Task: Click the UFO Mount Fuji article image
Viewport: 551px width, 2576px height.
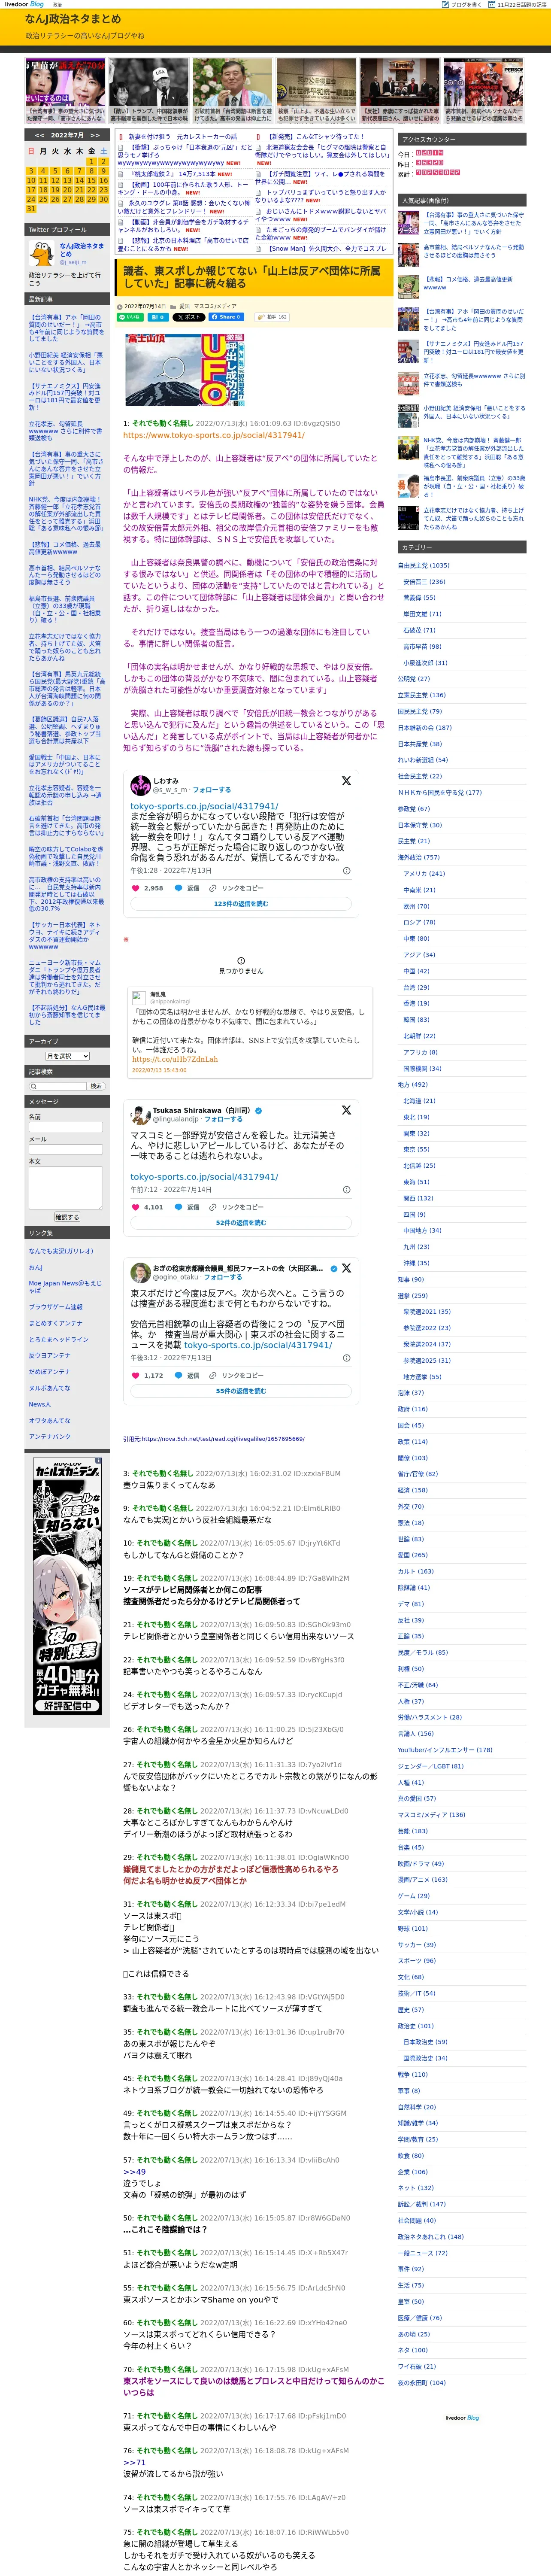Action: 186,371
